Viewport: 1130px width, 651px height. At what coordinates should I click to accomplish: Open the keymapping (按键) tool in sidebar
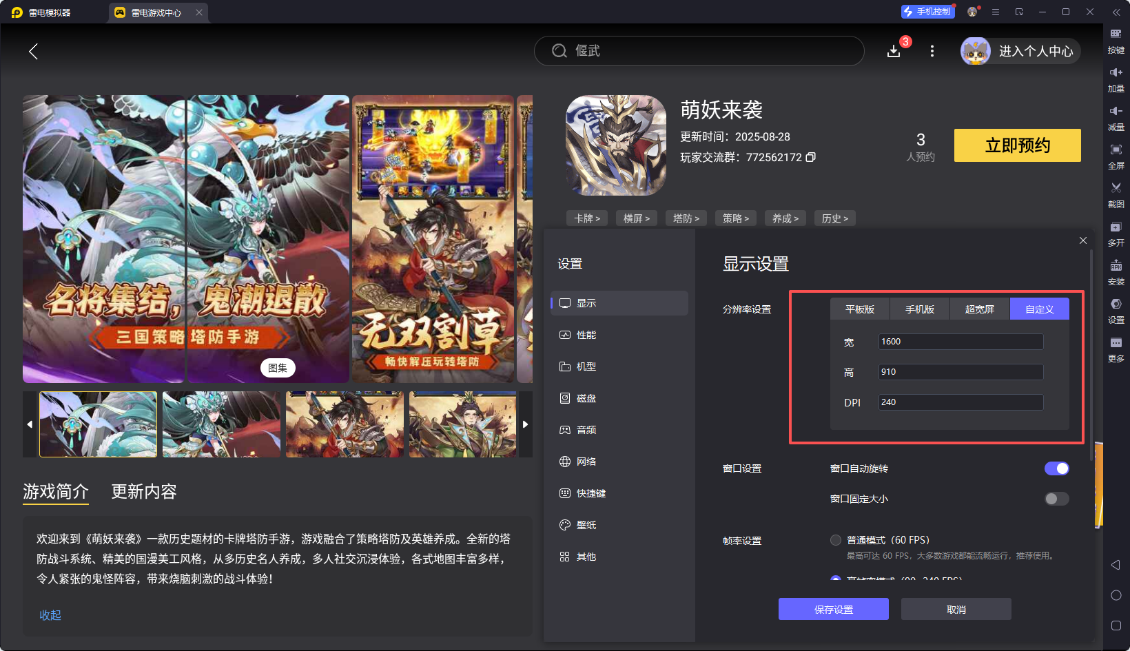(x=1116, y=34)
